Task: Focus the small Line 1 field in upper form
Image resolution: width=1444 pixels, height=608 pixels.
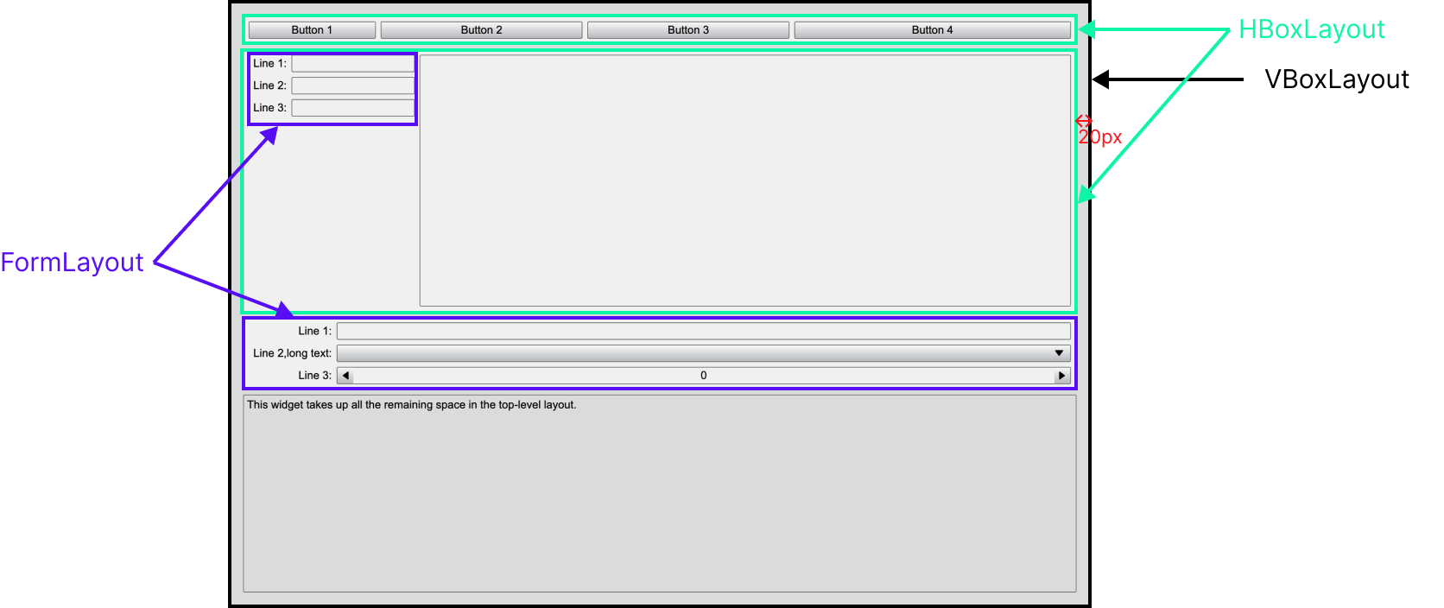Action: 352,64
